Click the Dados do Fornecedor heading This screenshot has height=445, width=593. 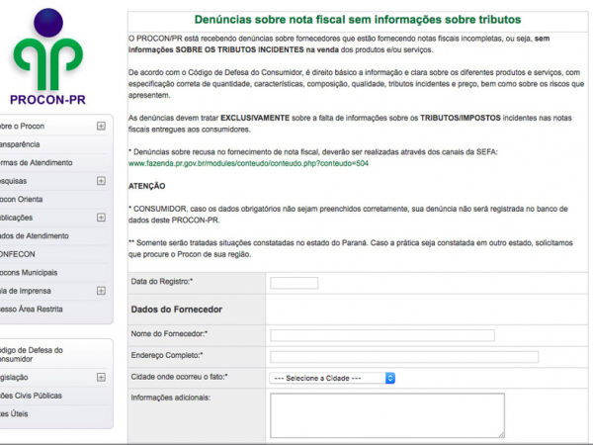pyautogui.click(x=177, y=310)
